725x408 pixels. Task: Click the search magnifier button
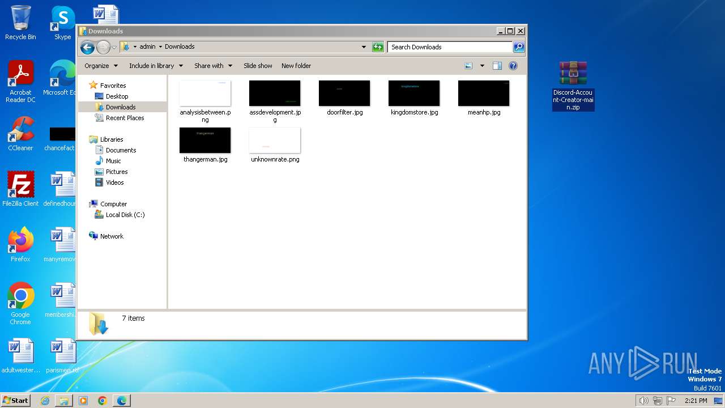[x=518, y=47]
